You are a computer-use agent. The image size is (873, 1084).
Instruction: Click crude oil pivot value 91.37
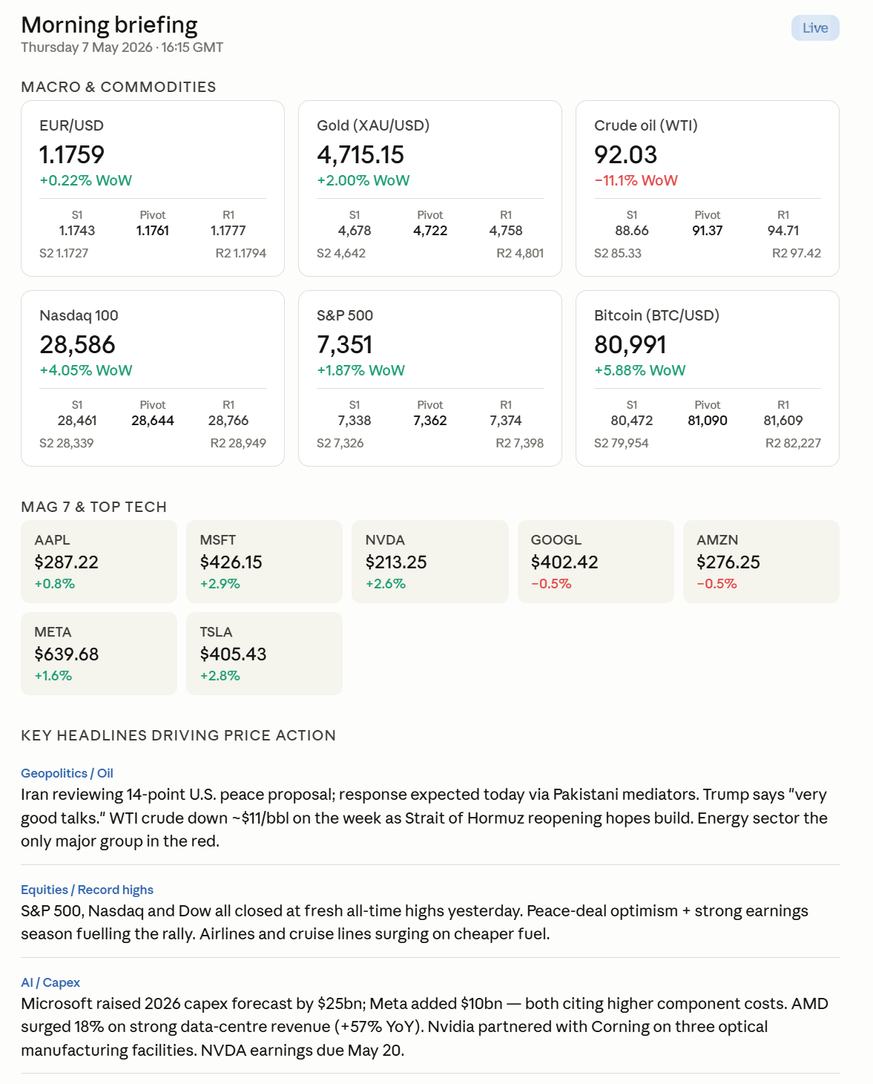pos(708,231)
